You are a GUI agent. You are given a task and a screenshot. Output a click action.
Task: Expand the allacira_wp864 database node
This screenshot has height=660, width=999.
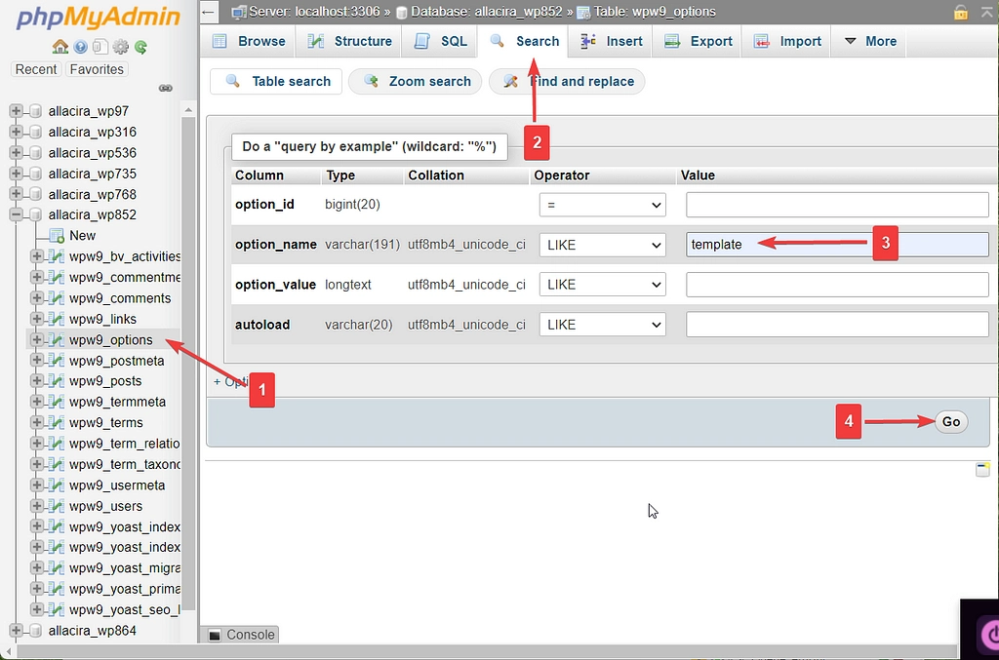16,631
